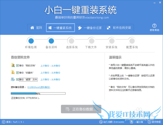Click the house icon beside 官网
Viewport: 163px width, 125px height.
click(32, 28)
